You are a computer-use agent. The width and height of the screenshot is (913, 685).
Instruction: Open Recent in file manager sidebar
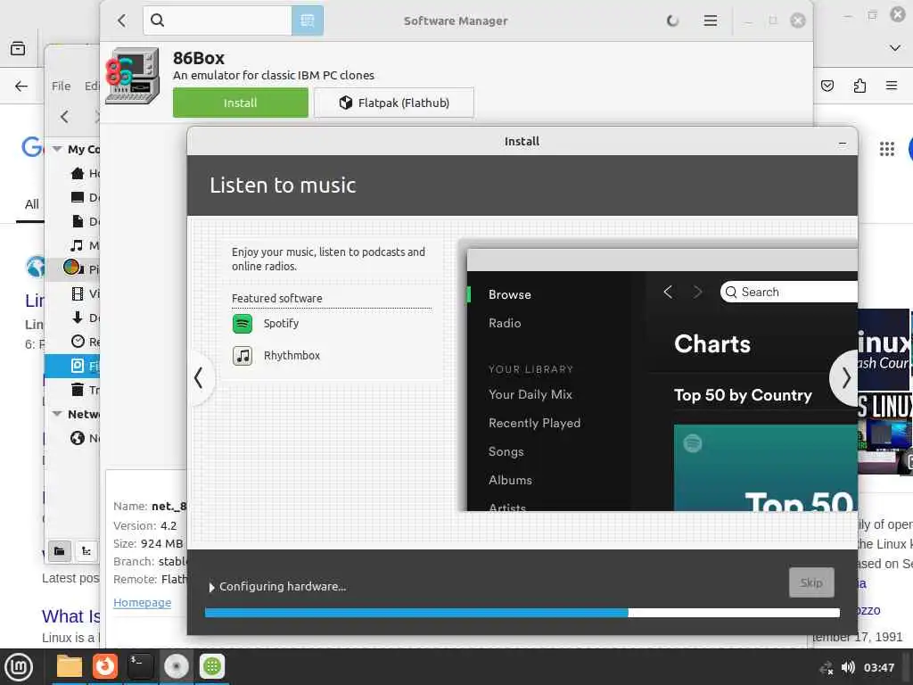pyautogui.click(x=84, y=342)
